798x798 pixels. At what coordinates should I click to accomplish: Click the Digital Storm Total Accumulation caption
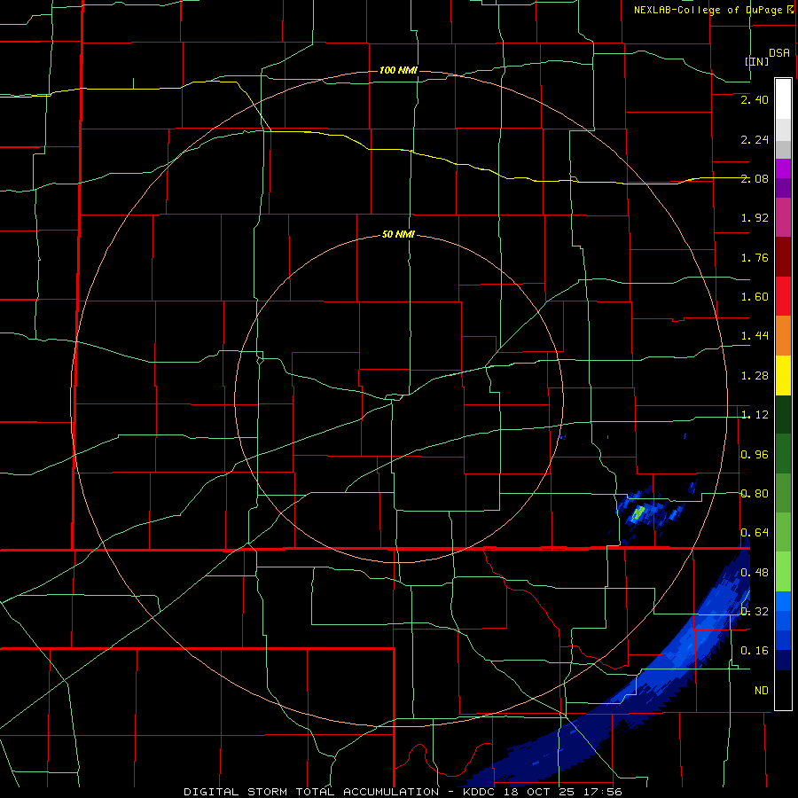(403, 792)
